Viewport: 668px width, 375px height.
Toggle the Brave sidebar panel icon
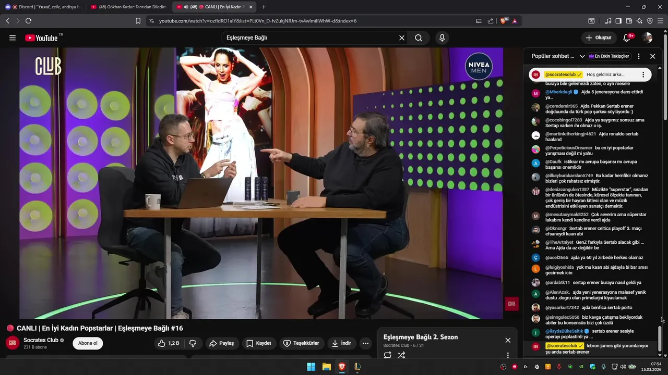(618, 21)
